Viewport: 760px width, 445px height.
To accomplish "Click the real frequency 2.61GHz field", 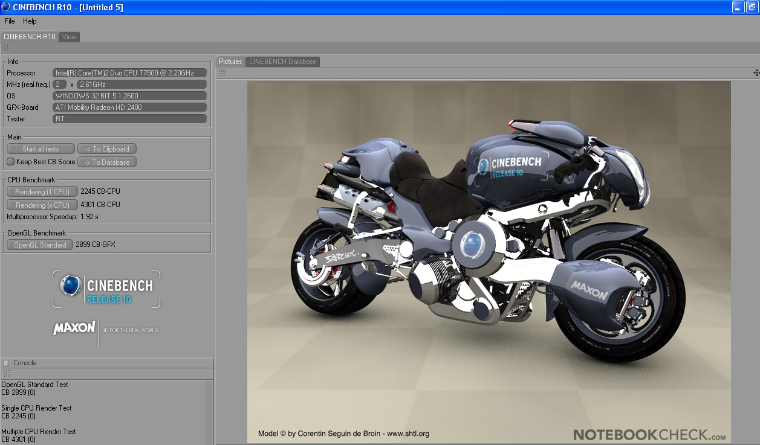I will pyautogui.click(x=142, y=85).
